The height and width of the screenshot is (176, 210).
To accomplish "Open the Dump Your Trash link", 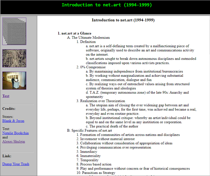I will pos(16,164).
